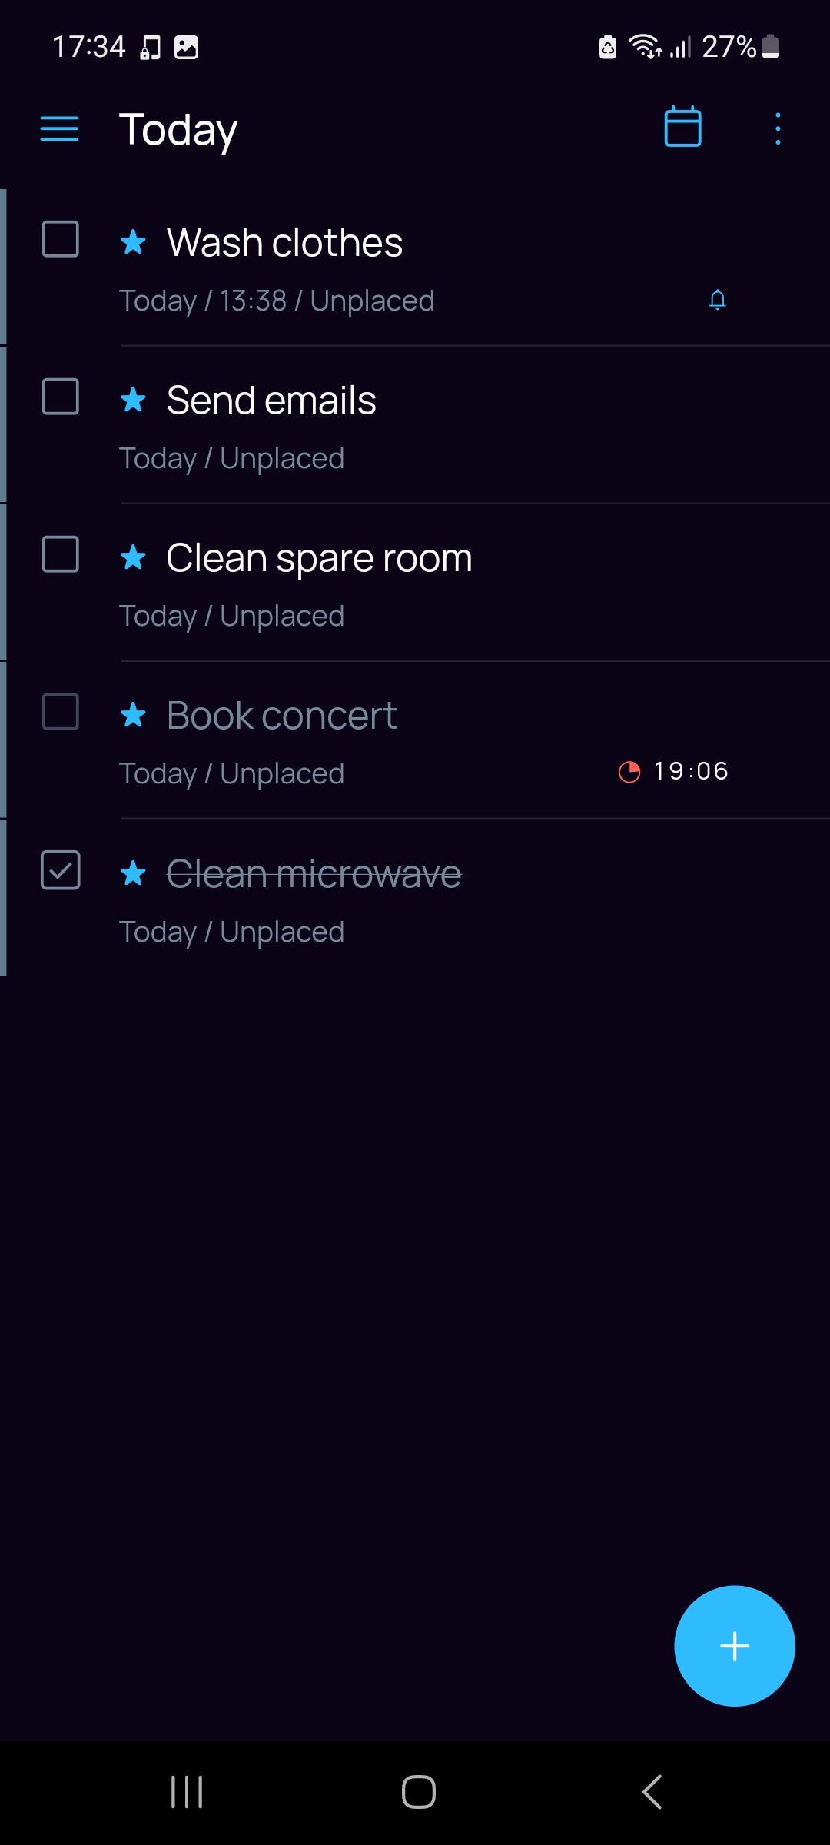This screenshot has width=830, height=1845.
Task: Open the Clean microwave task details
Action: pos(314,875)
